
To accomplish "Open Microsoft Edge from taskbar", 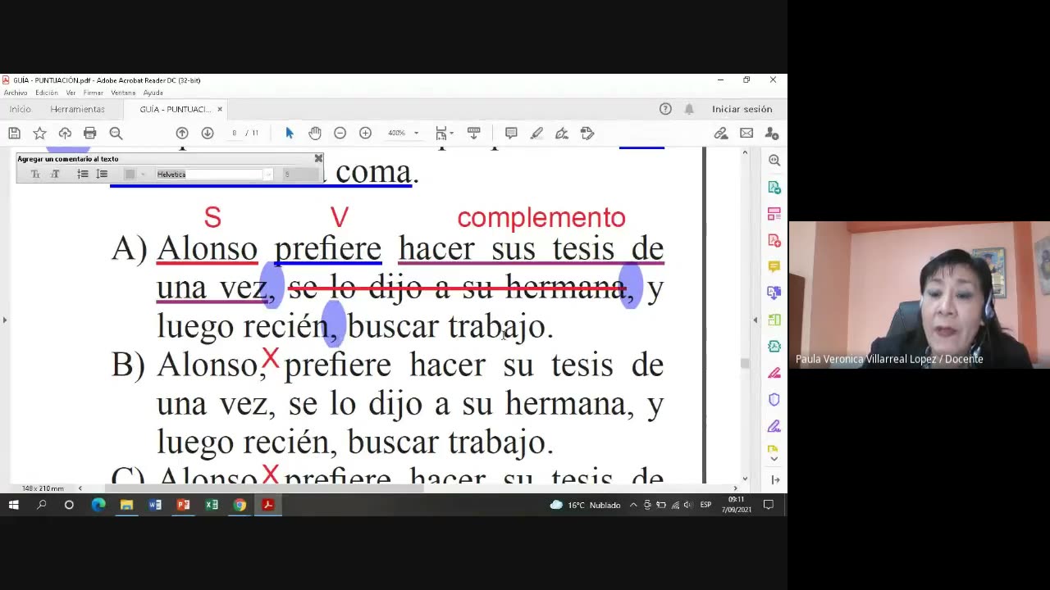I will click(98, 505).
